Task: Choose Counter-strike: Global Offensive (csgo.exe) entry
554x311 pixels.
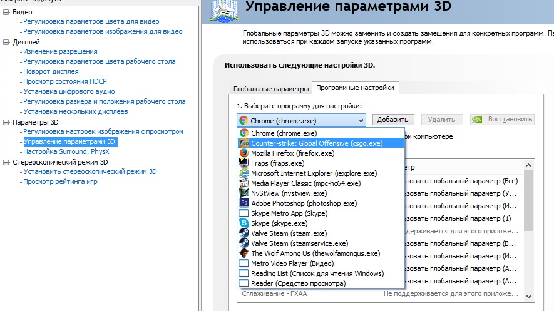Action: (321, 143)
